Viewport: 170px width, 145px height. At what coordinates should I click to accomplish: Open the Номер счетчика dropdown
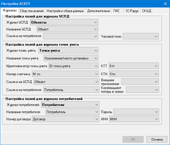point(65,74)
